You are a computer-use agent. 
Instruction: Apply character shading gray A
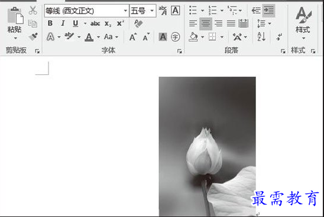pyautogui.click(x=163, y=37)
